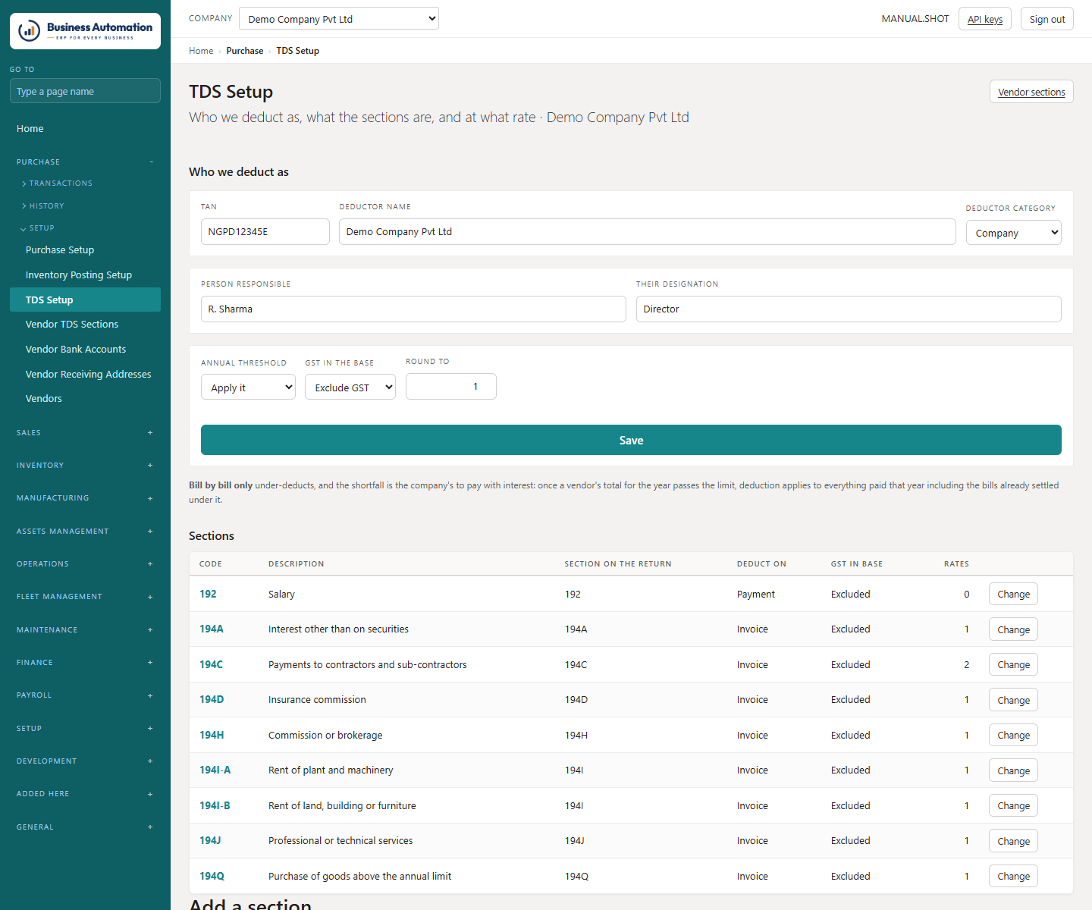The width and height of the screenshot is (1092, 910).
Task: Open the Vendors page in sidebar
Action: pos(85,399)
